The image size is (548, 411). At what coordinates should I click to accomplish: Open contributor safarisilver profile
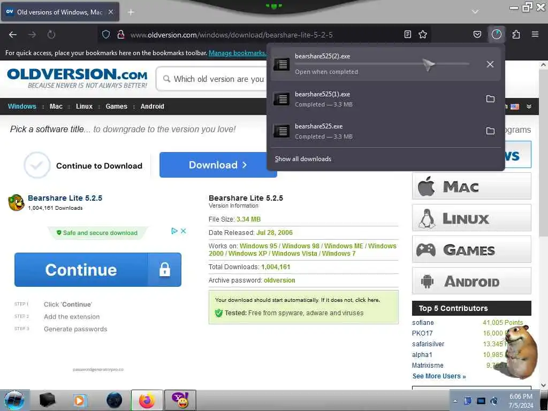point(428,344)
